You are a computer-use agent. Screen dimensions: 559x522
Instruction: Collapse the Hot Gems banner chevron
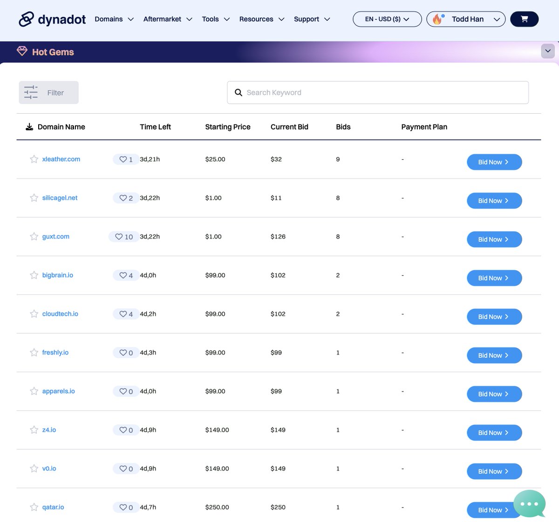point(548,51)
